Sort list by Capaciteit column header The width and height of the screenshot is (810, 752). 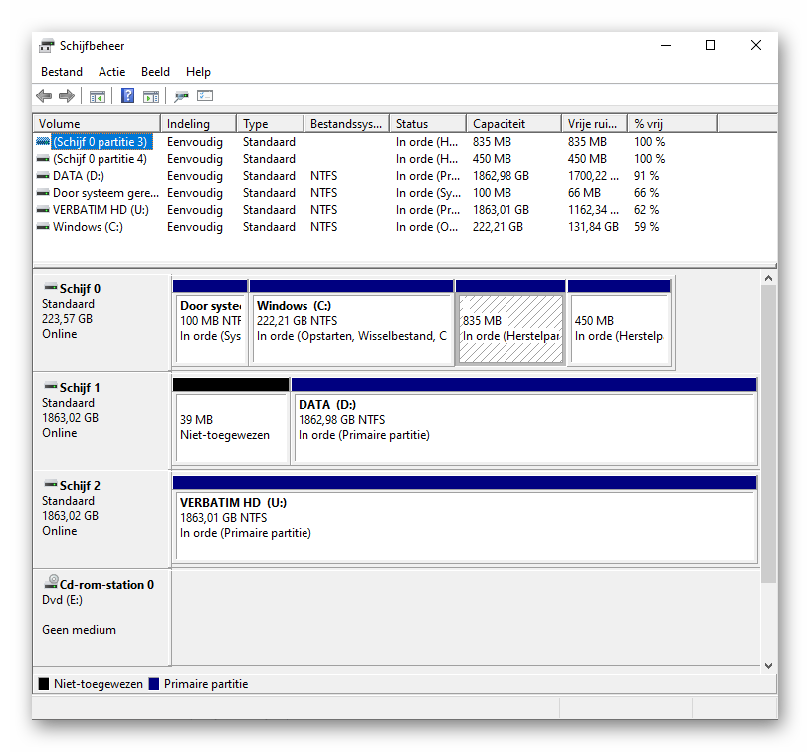point(512,124)
